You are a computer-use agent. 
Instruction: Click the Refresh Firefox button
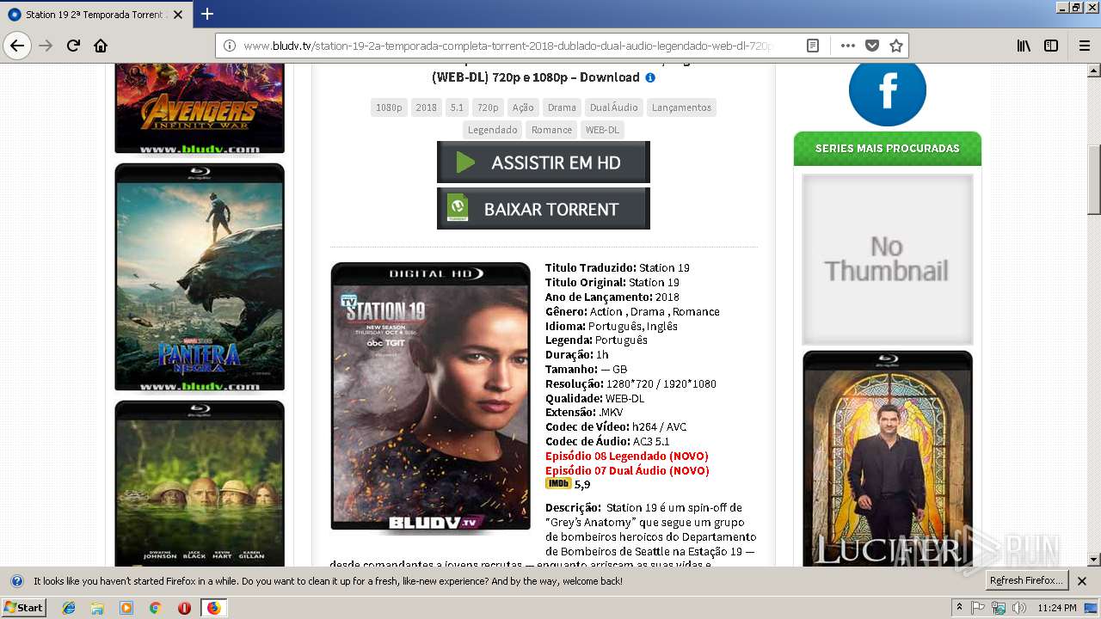click(1027, 581)
